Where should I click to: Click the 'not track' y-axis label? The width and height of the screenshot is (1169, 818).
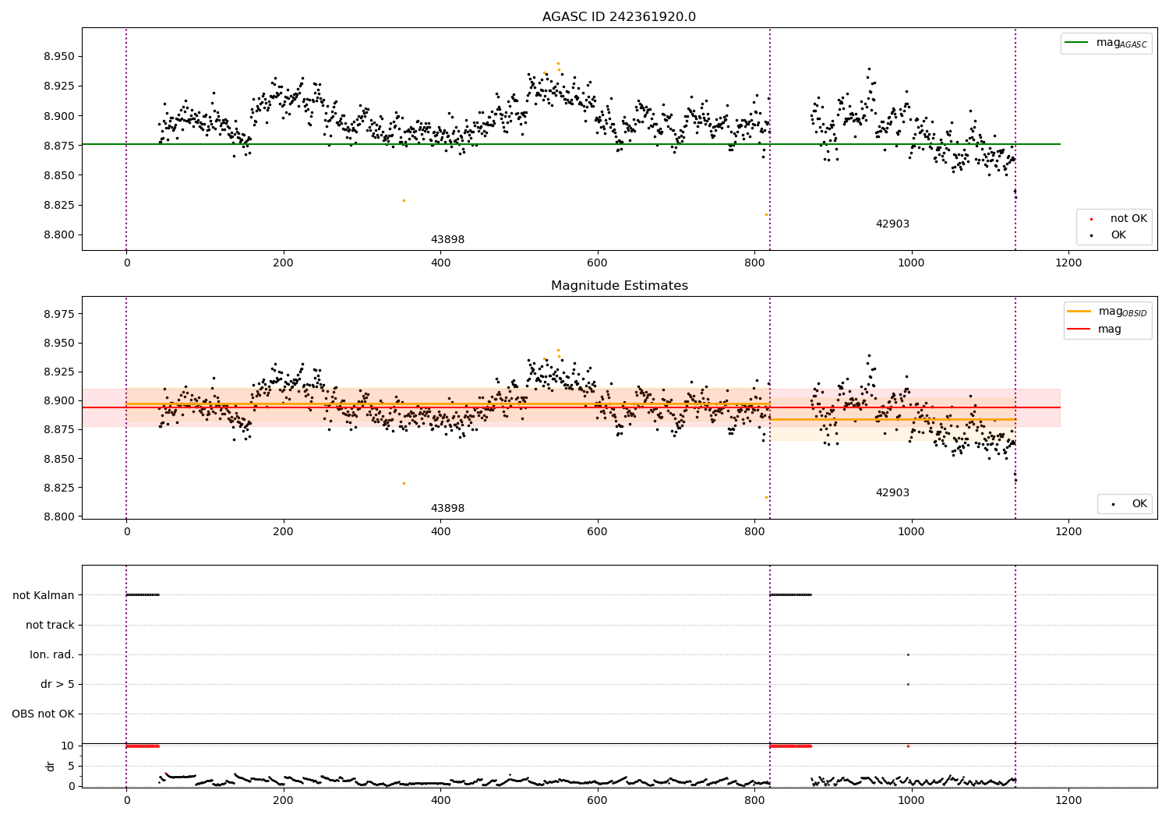point(50,625)
